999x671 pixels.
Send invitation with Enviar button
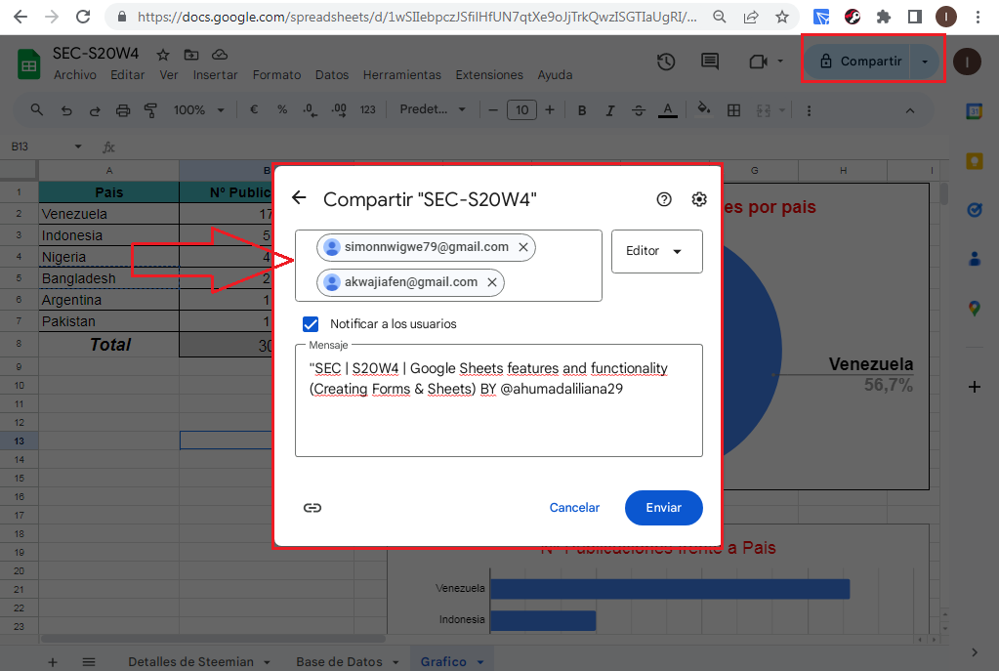tap(664, 508)
